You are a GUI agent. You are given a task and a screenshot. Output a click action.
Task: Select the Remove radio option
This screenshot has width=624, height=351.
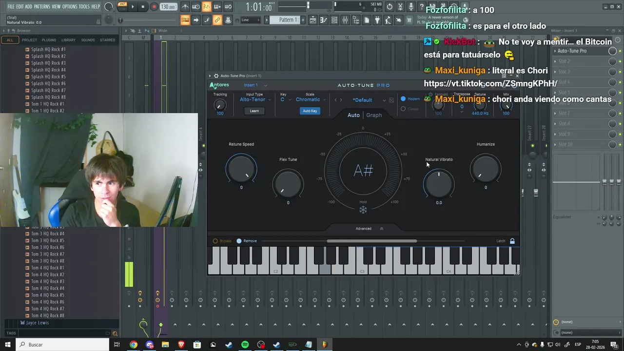coord(239,241)
